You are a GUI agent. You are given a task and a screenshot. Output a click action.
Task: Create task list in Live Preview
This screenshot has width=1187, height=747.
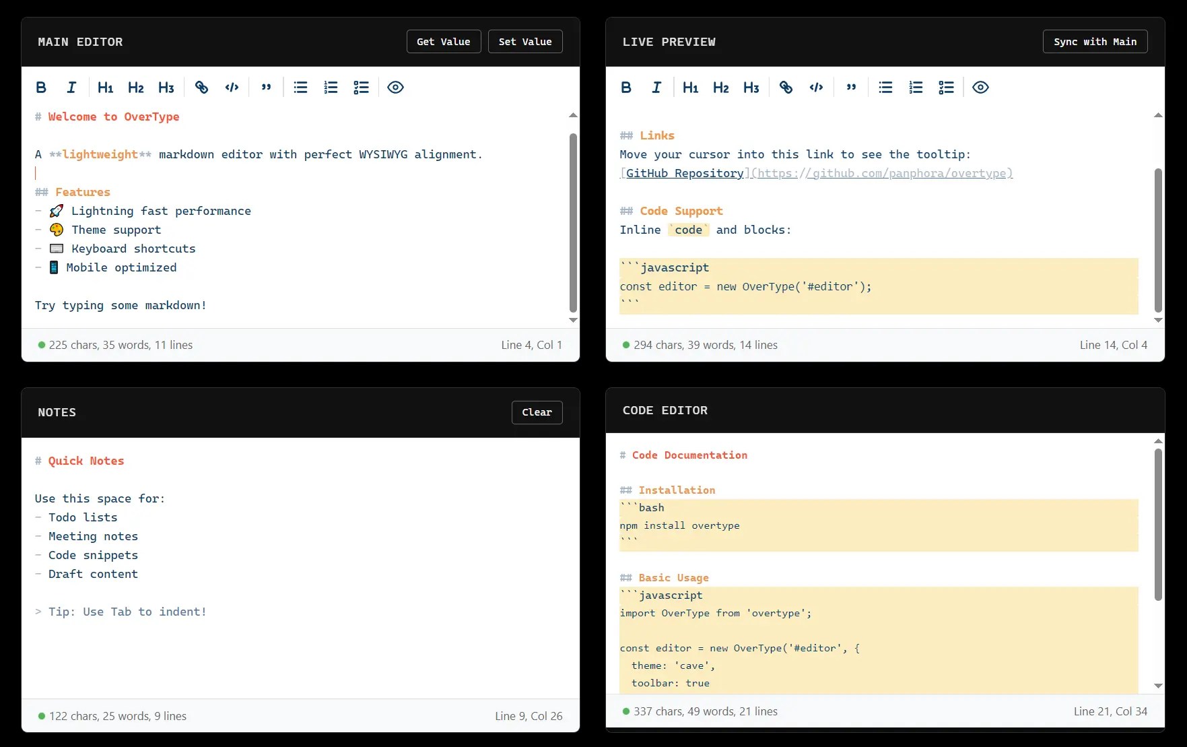pos(946,87)
